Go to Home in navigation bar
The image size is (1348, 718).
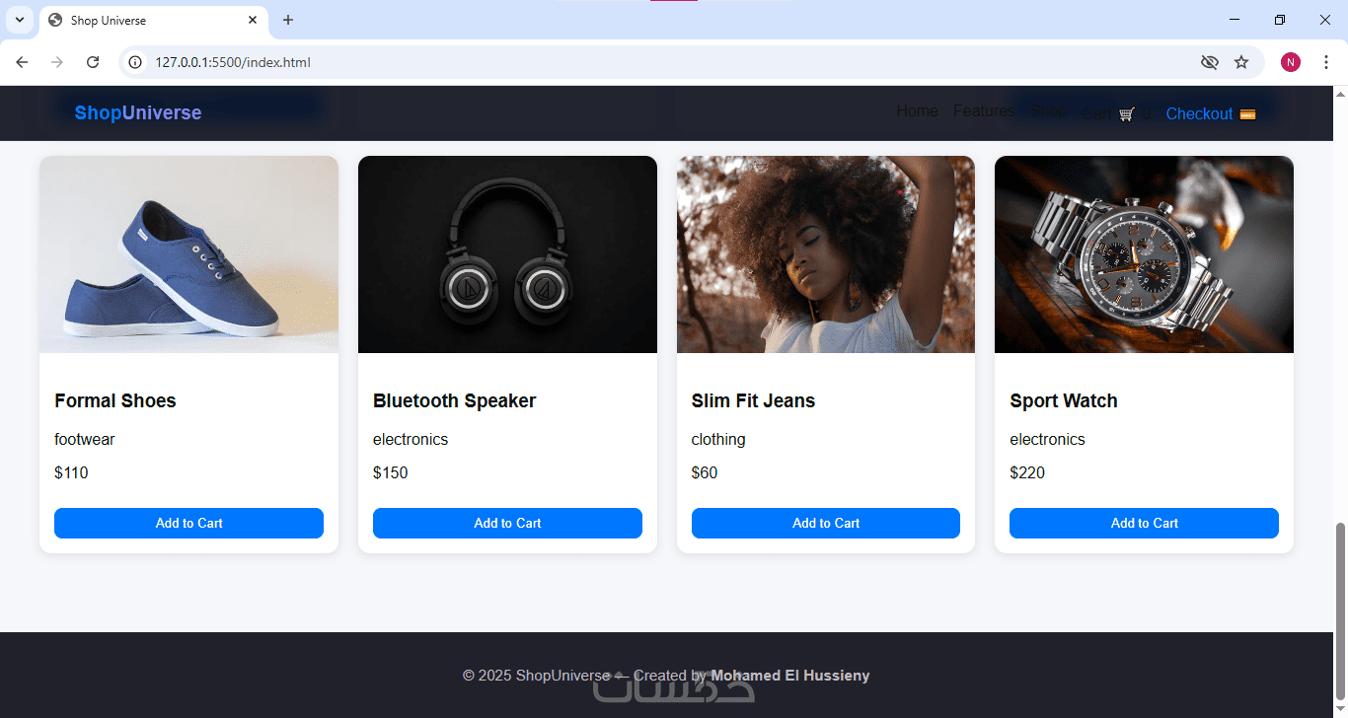click(917, 110)
